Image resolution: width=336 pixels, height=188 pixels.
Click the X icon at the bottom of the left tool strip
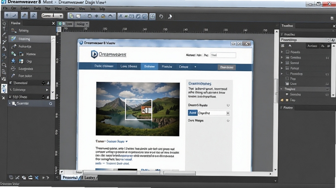click(x=3, y=98)
